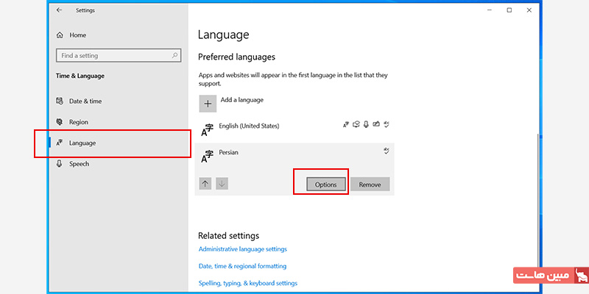Click the plus icon to add a language
589x294 pixels.
[x=208, y=104]
